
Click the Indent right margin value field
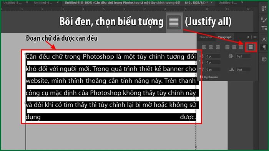243,56
